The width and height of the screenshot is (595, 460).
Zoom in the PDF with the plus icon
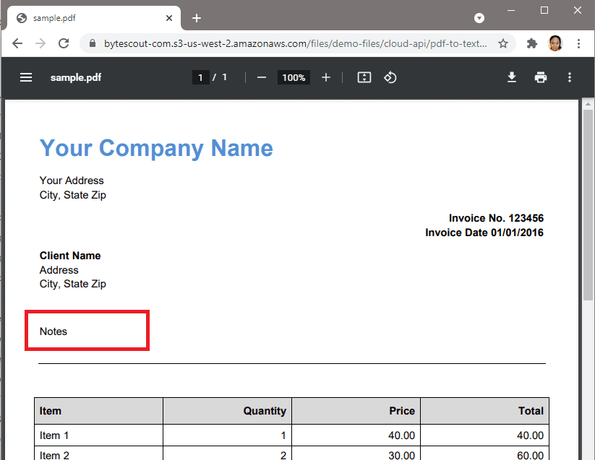(325, 77)
